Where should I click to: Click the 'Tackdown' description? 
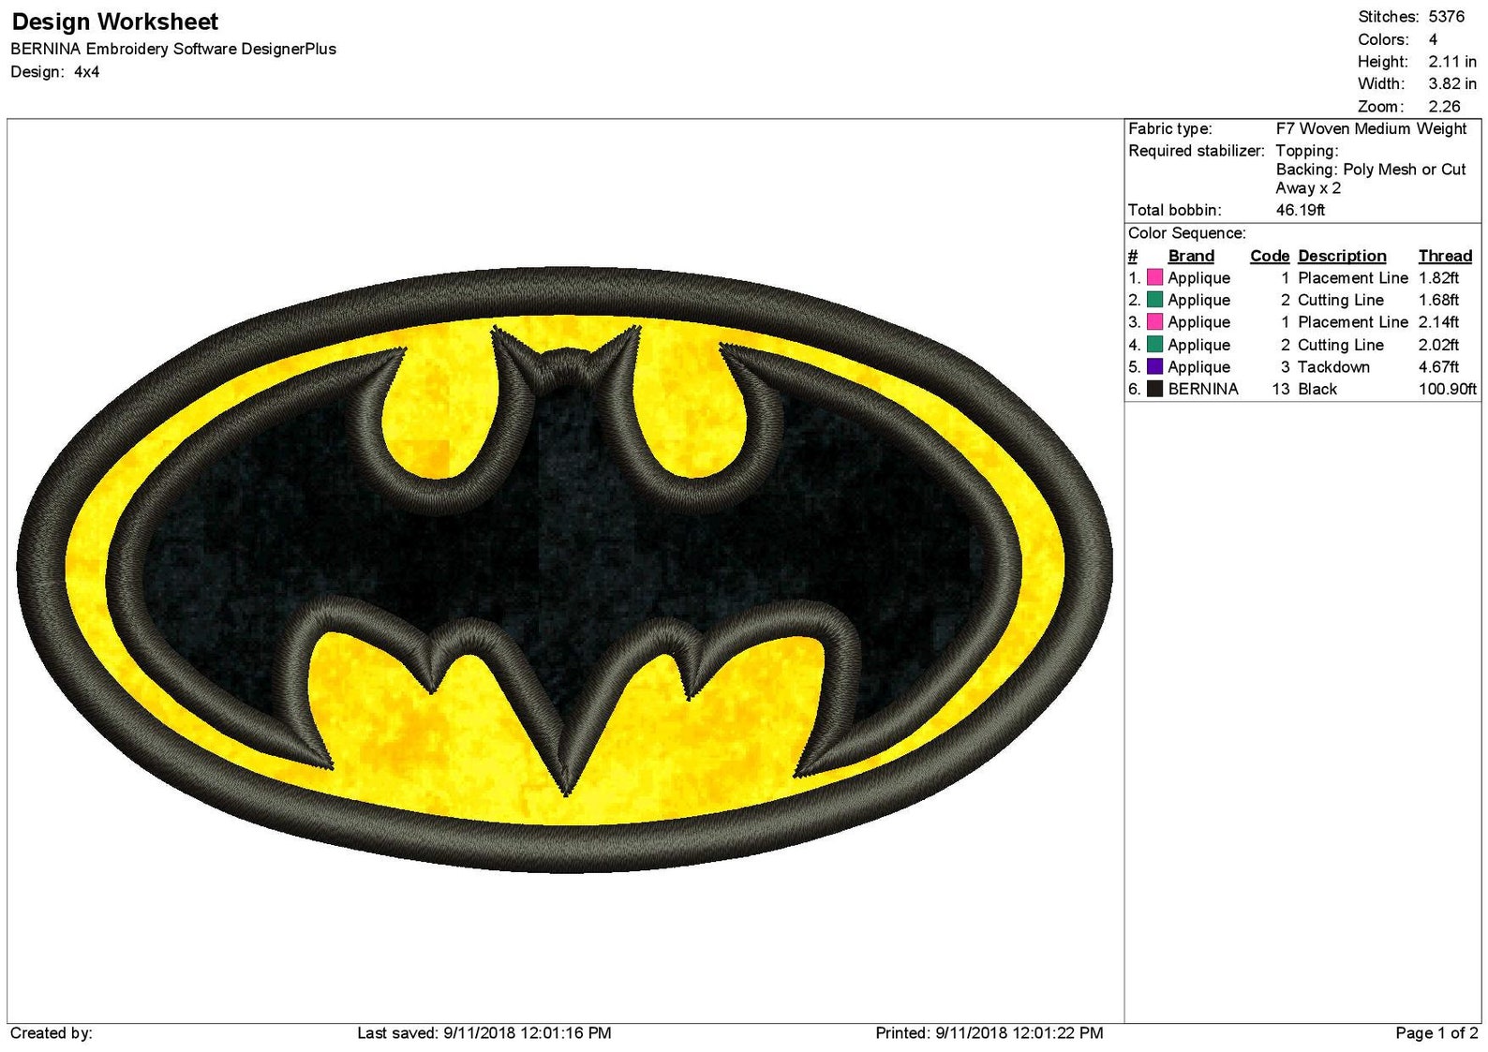click(x=1333, y=367)
